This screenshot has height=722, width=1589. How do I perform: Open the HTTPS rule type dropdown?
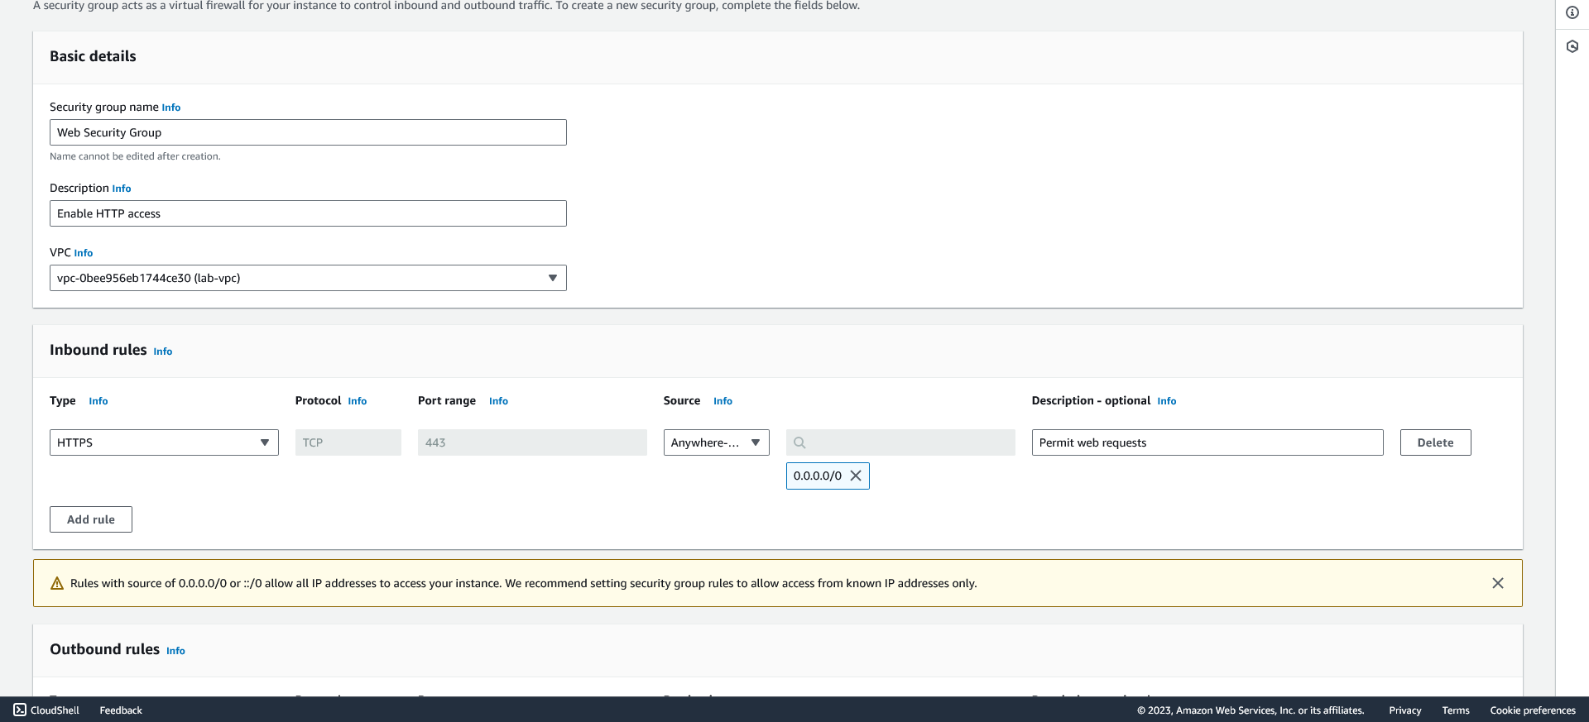(x=164, y=442)
